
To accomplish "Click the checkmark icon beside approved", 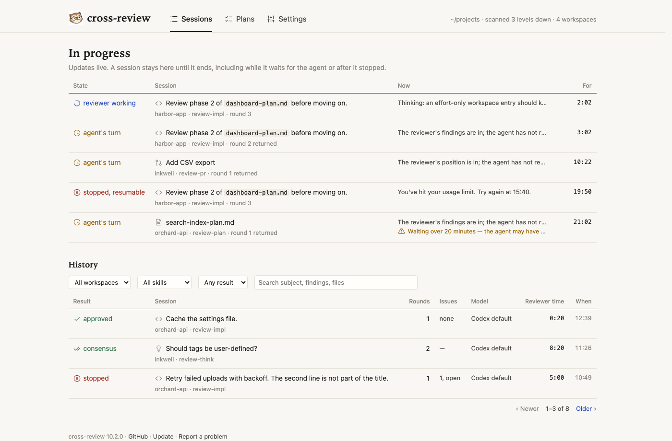I will point(77,319).
